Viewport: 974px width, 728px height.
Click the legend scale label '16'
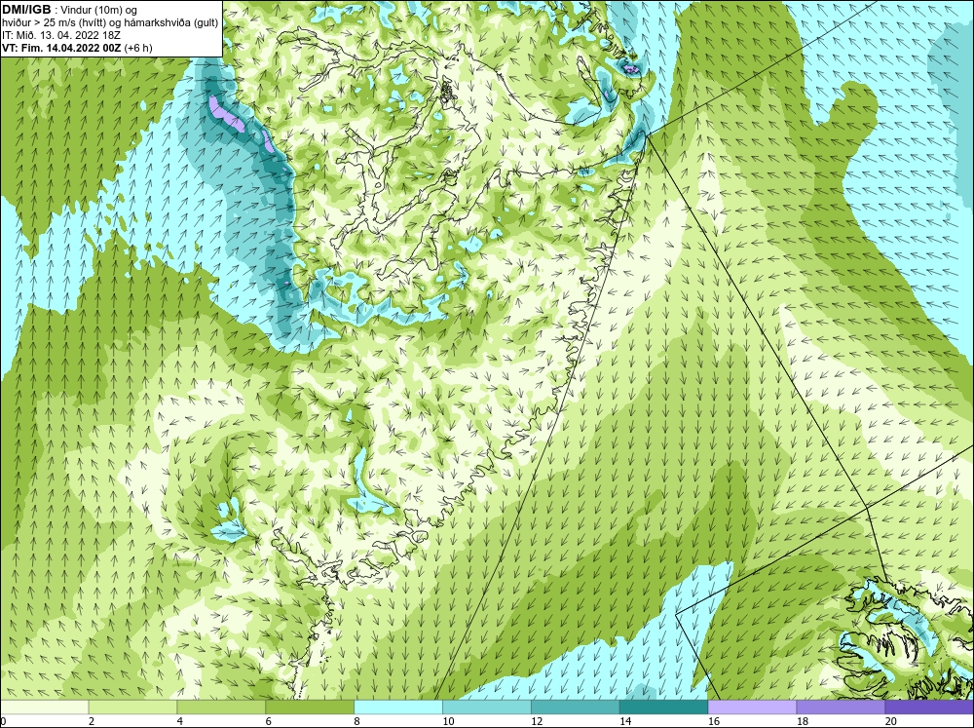point(714,721)
